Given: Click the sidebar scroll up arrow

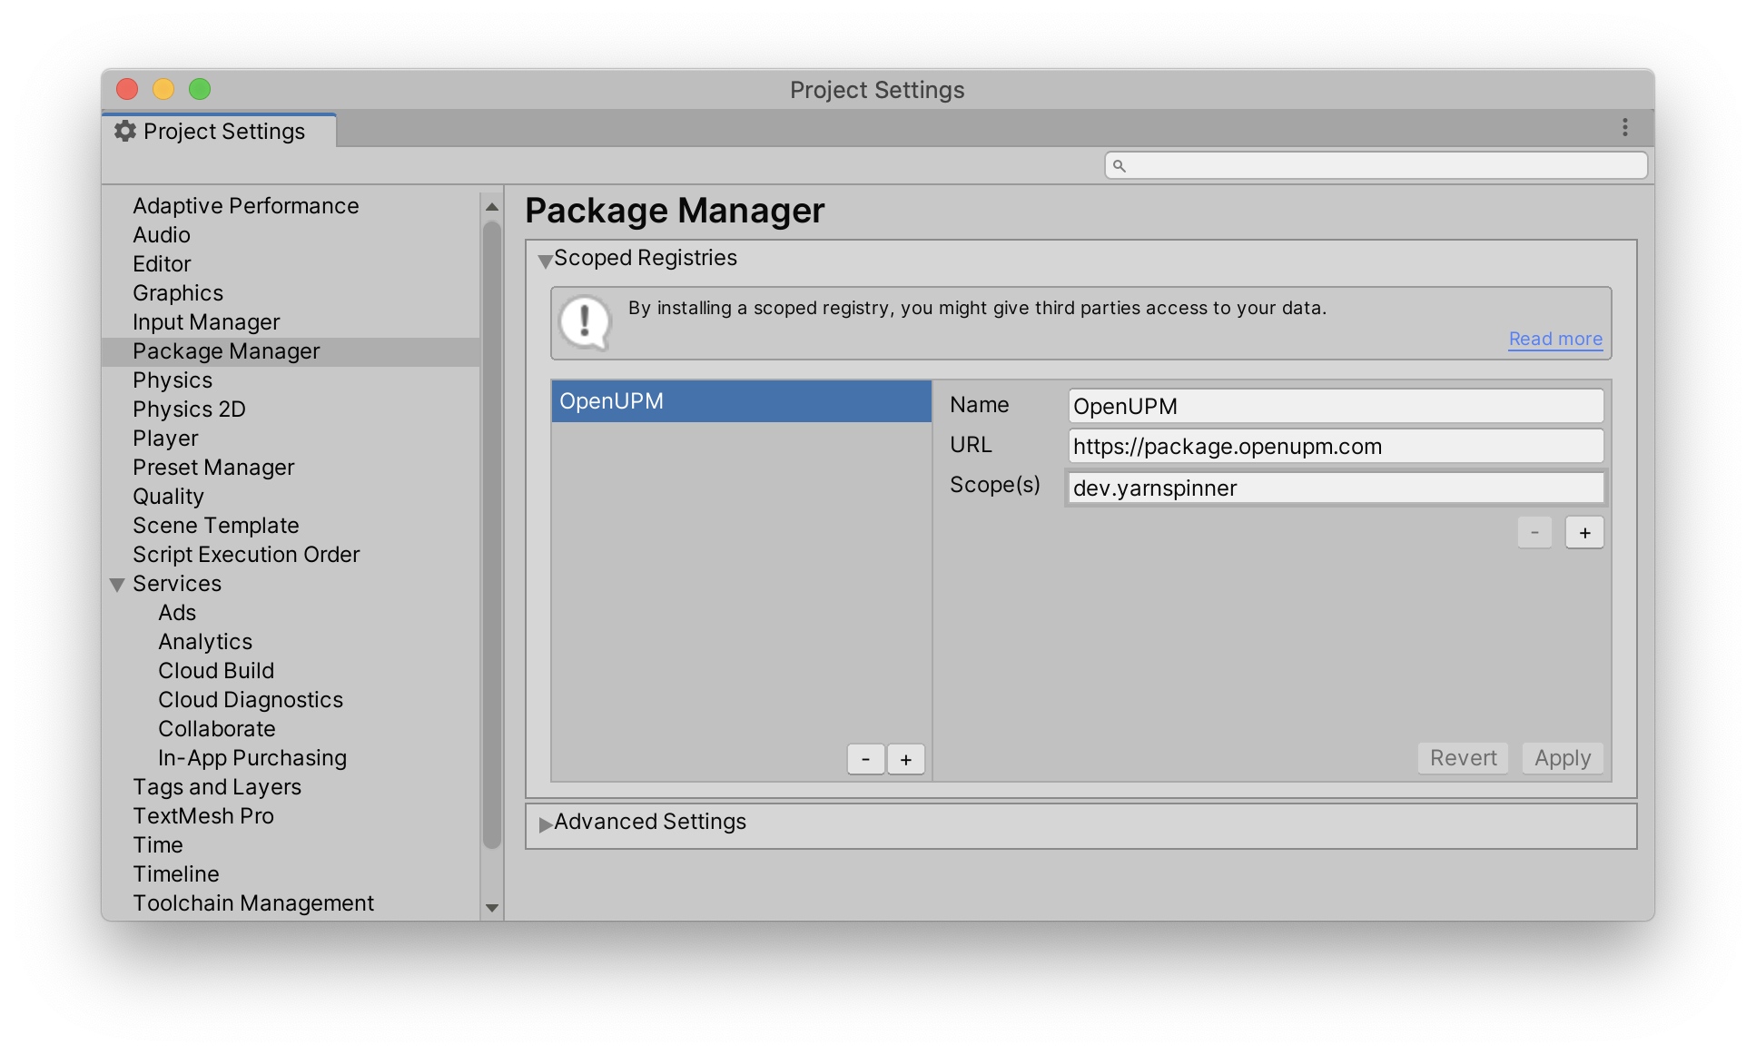Looking at the screenshot, I should (492, 207).
